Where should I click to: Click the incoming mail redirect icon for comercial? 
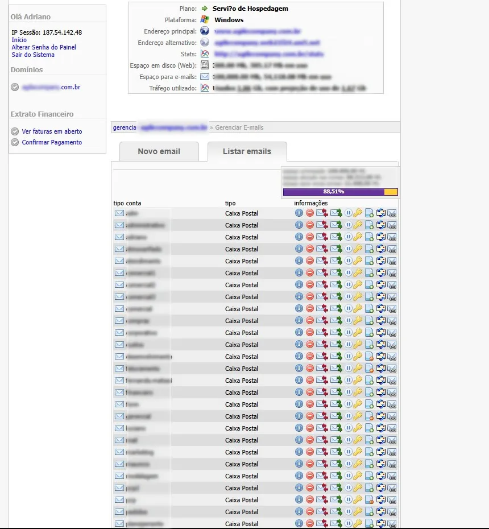click(x=322, y=308)
